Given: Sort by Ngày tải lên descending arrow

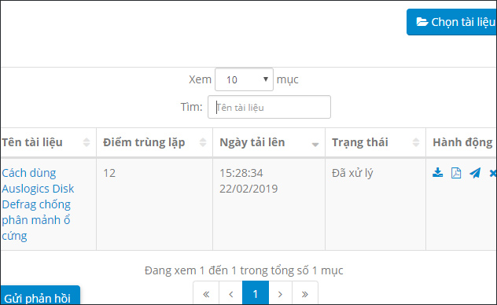Looking at the screenshot, I should click(315, 145).
